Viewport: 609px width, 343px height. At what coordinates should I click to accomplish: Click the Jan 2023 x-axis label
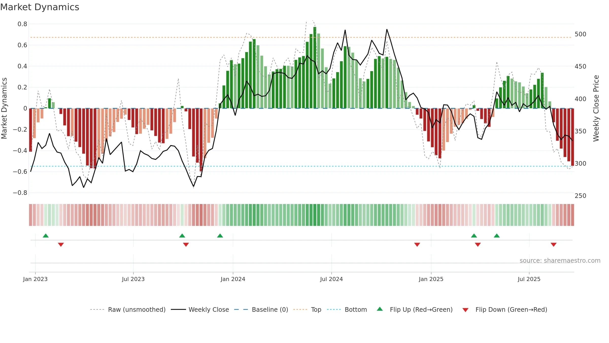35,279
